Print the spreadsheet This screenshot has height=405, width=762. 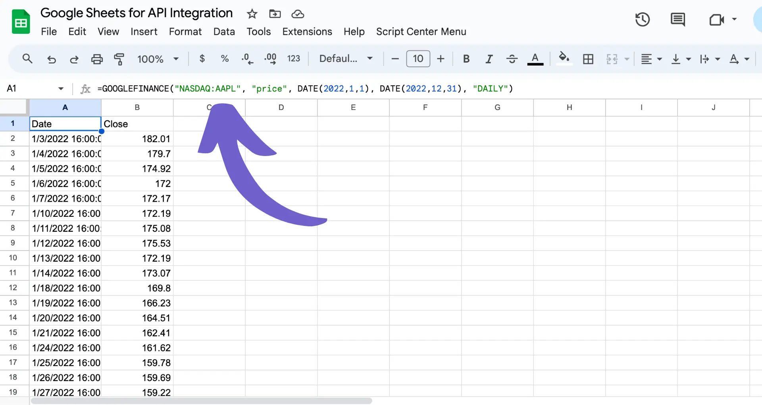tap(97, 59)
